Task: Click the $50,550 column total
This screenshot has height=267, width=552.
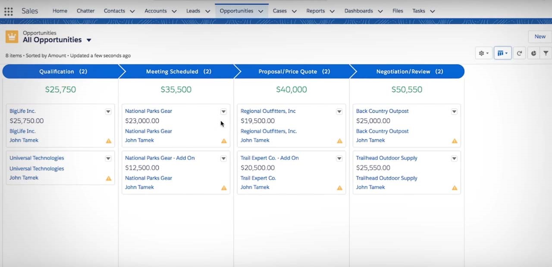Action: coord(407,90)
